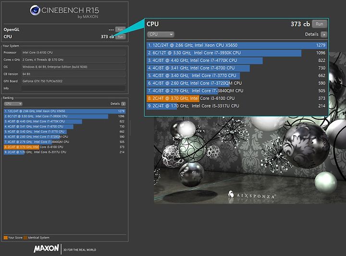Viewport: 346px width, 256px height.
Task: Expand Details arrow in the left Ranking panel
Action: (x=124, y=104)
